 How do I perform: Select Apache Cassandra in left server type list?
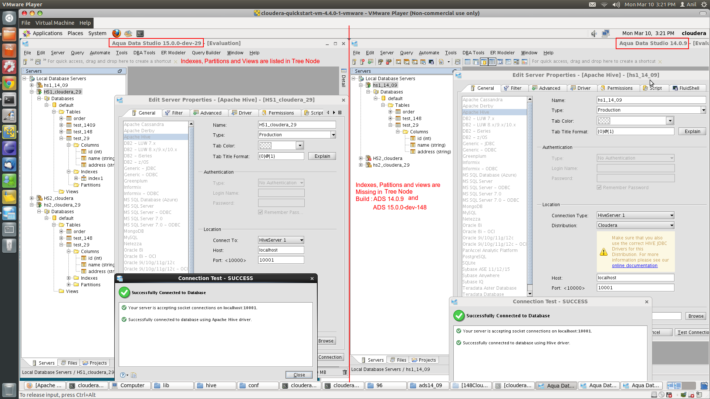point(144,125)
